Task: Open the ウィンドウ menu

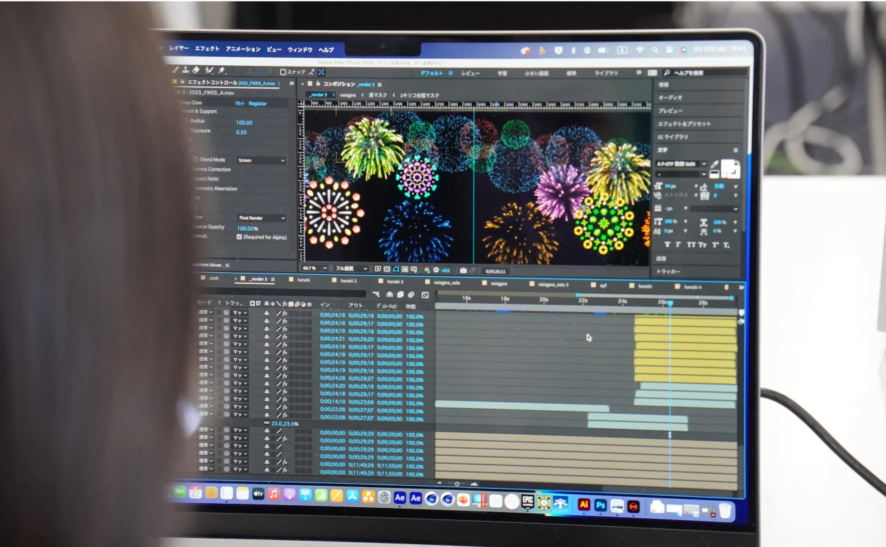Action: (300, 49)
